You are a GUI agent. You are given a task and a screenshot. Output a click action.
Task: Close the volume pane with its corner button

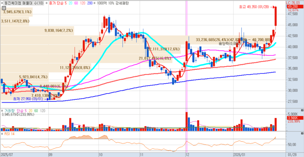click(302, 110)
